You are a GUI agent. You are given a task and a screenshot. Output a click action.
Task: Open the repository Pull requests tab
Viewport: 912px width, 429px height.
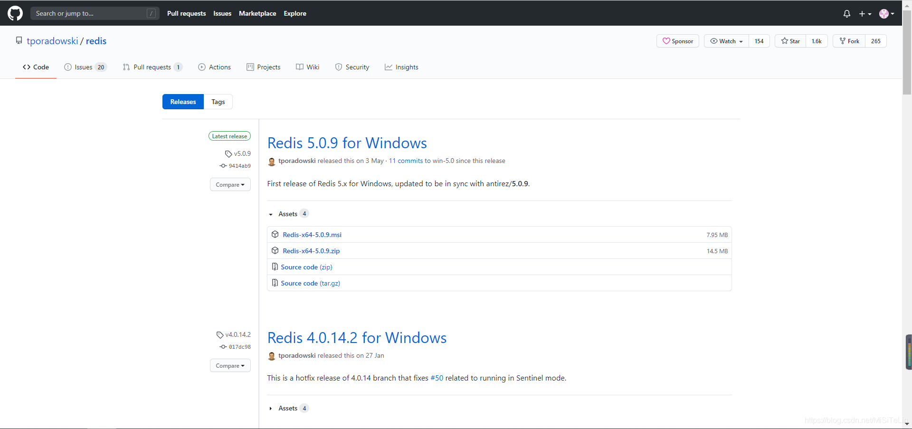[x=152, y=67]
